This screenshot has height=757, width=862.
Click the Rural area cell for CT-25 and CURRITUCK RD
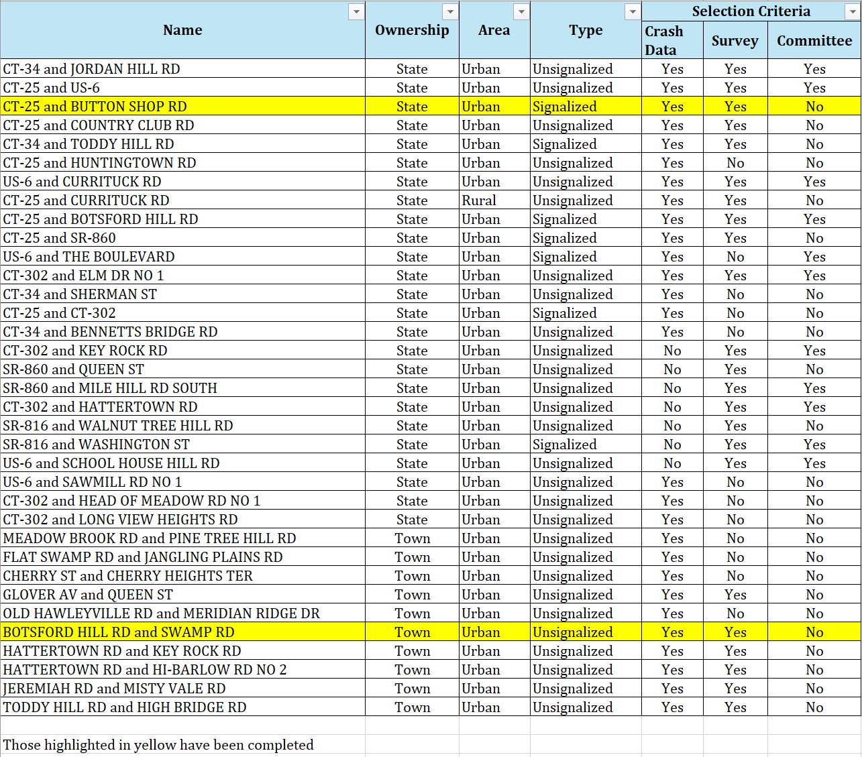tap(494, 200)
